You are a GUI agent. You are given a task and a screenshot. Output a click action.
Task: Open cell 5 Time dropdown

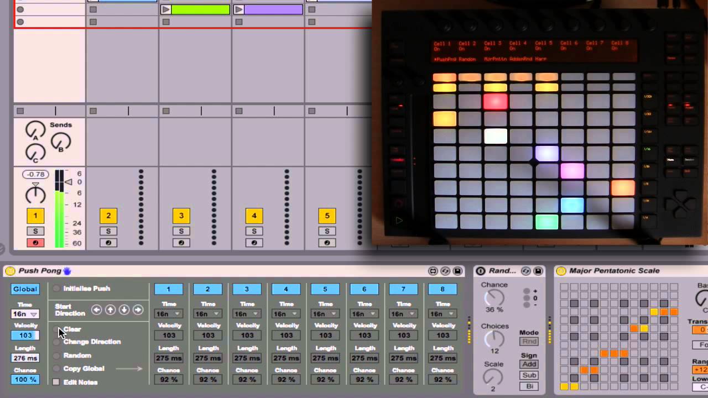tap(326, 314)
